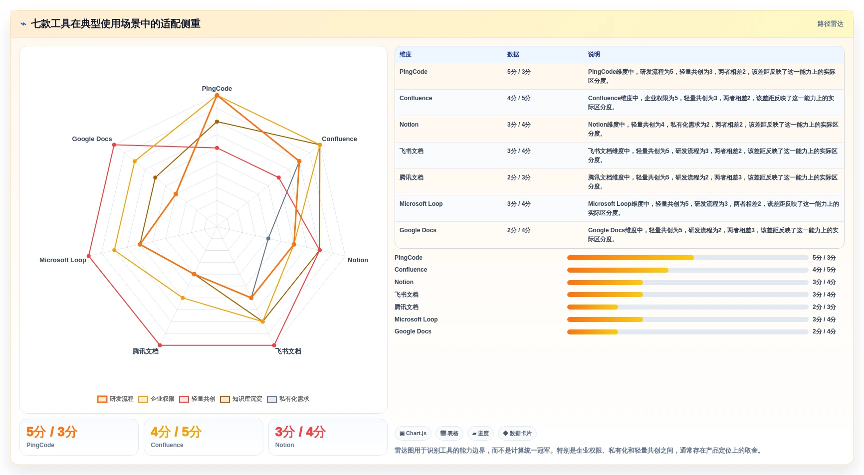Toggle the 轻量共创 legend entry
This screenshot has width=864, height=475.
(x=198, y=399)
